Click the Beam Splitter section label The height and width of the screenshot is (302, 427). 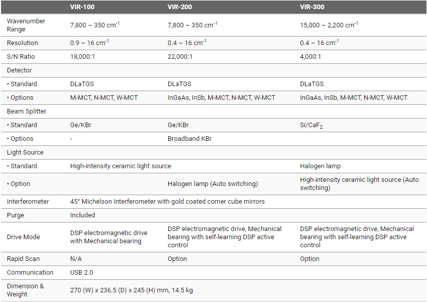26,111
